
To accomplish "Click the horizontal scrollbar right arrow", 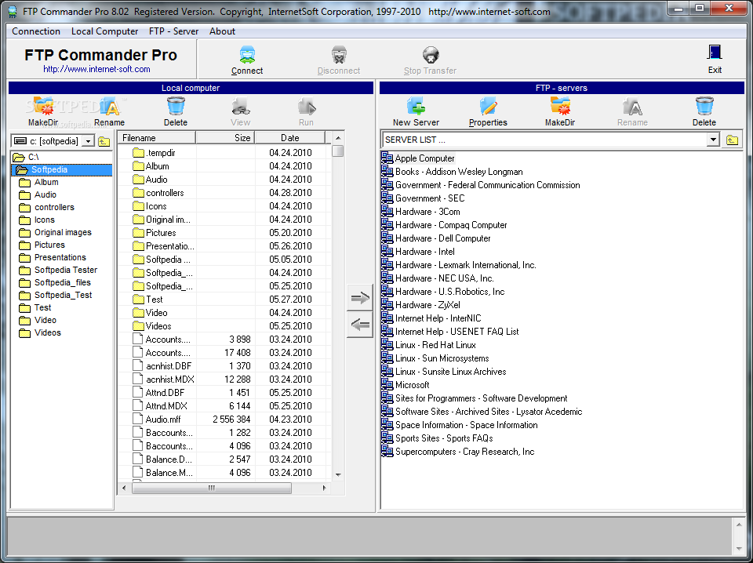I will click(x=324, y=489).
